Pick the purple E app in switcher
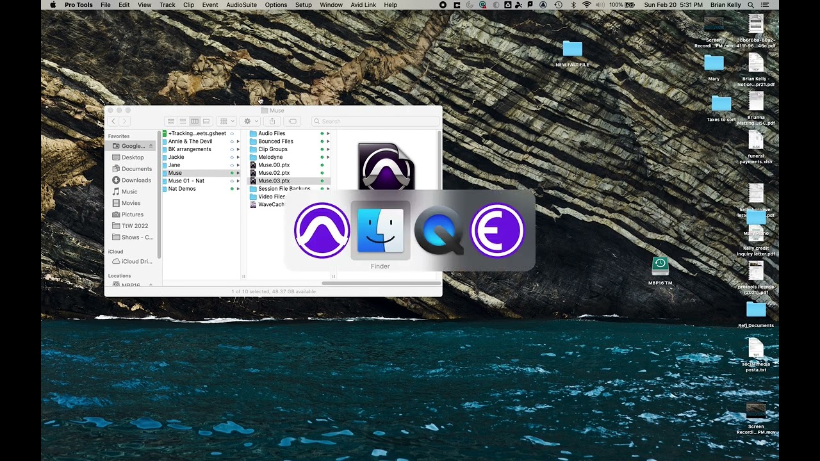The height and width of the screenshot is (461, 820). (x=498, y=230)
